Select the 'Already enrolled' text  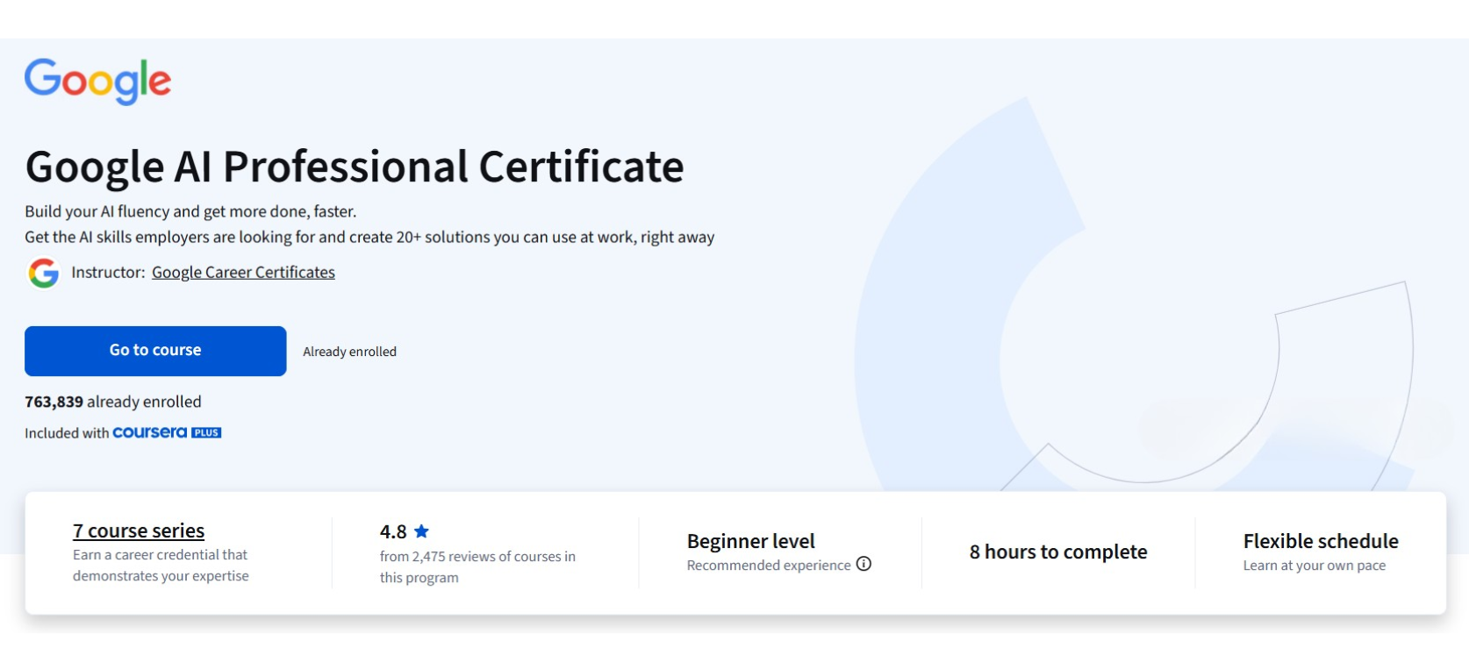tap(349, 352)
